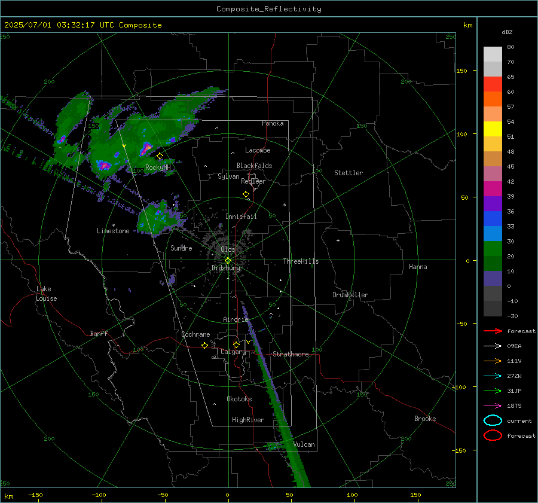Click the 'Composite_Reflectivity' title text
538x503 pixels.
269,9
